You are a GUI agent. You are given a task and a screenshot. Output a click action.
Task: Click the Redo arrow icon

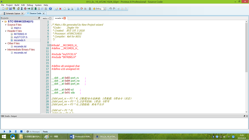point(114,9)
